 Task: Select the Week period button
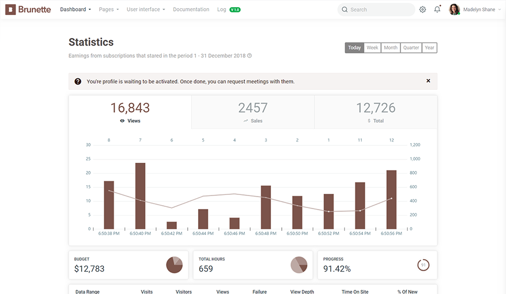coord(372,48)
